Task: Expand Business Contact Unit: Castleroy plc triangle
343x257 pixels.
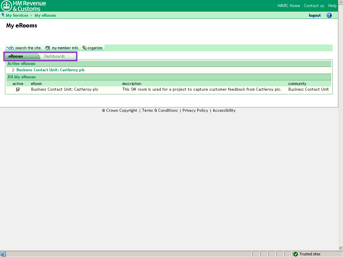Action: pos(14,70)
